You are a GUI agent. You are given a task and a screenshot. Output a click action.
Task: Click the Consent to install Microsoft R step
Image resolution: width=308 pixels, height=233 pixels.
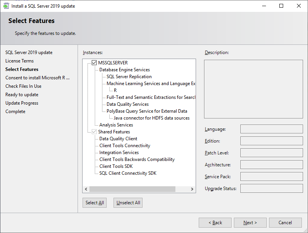point(37,78)
